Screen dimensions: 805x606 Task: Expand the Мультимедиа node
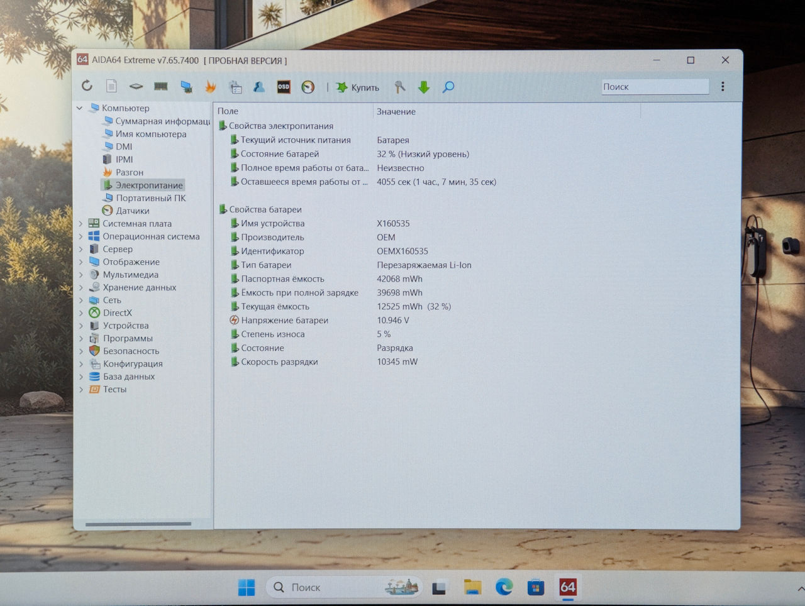(x=81, y=275)
